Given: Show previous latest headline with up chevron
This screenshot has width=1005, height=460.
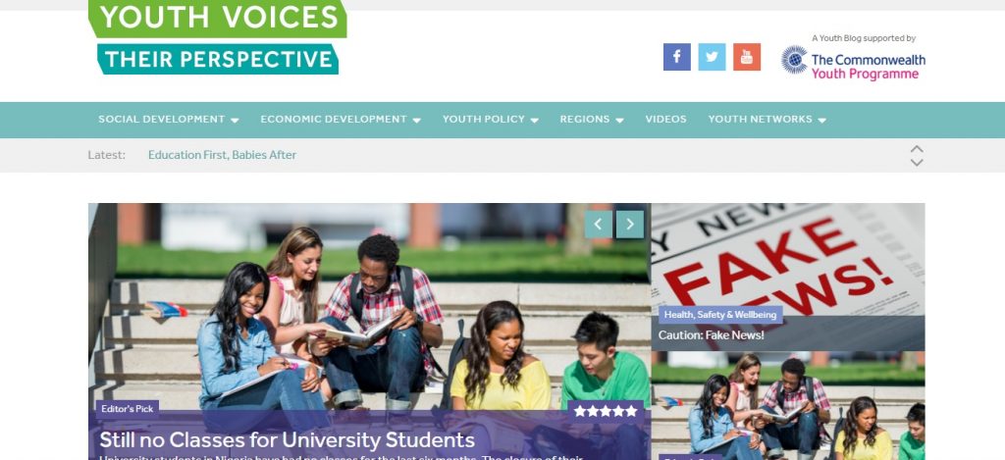Looking at the screenshot, I should [x=918, y=149].
